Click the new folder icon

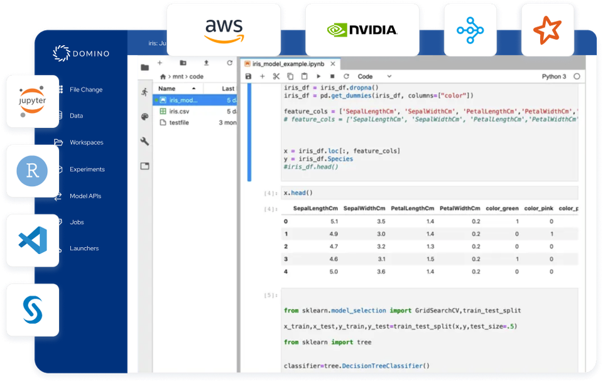pos(183,63)
